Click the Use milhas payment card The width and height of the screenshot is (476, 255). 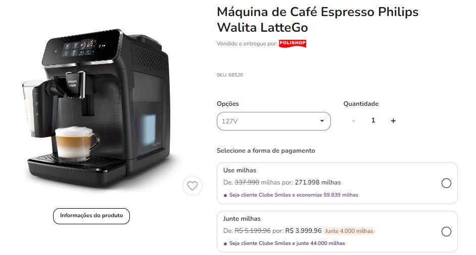click(x=337, y=183)
